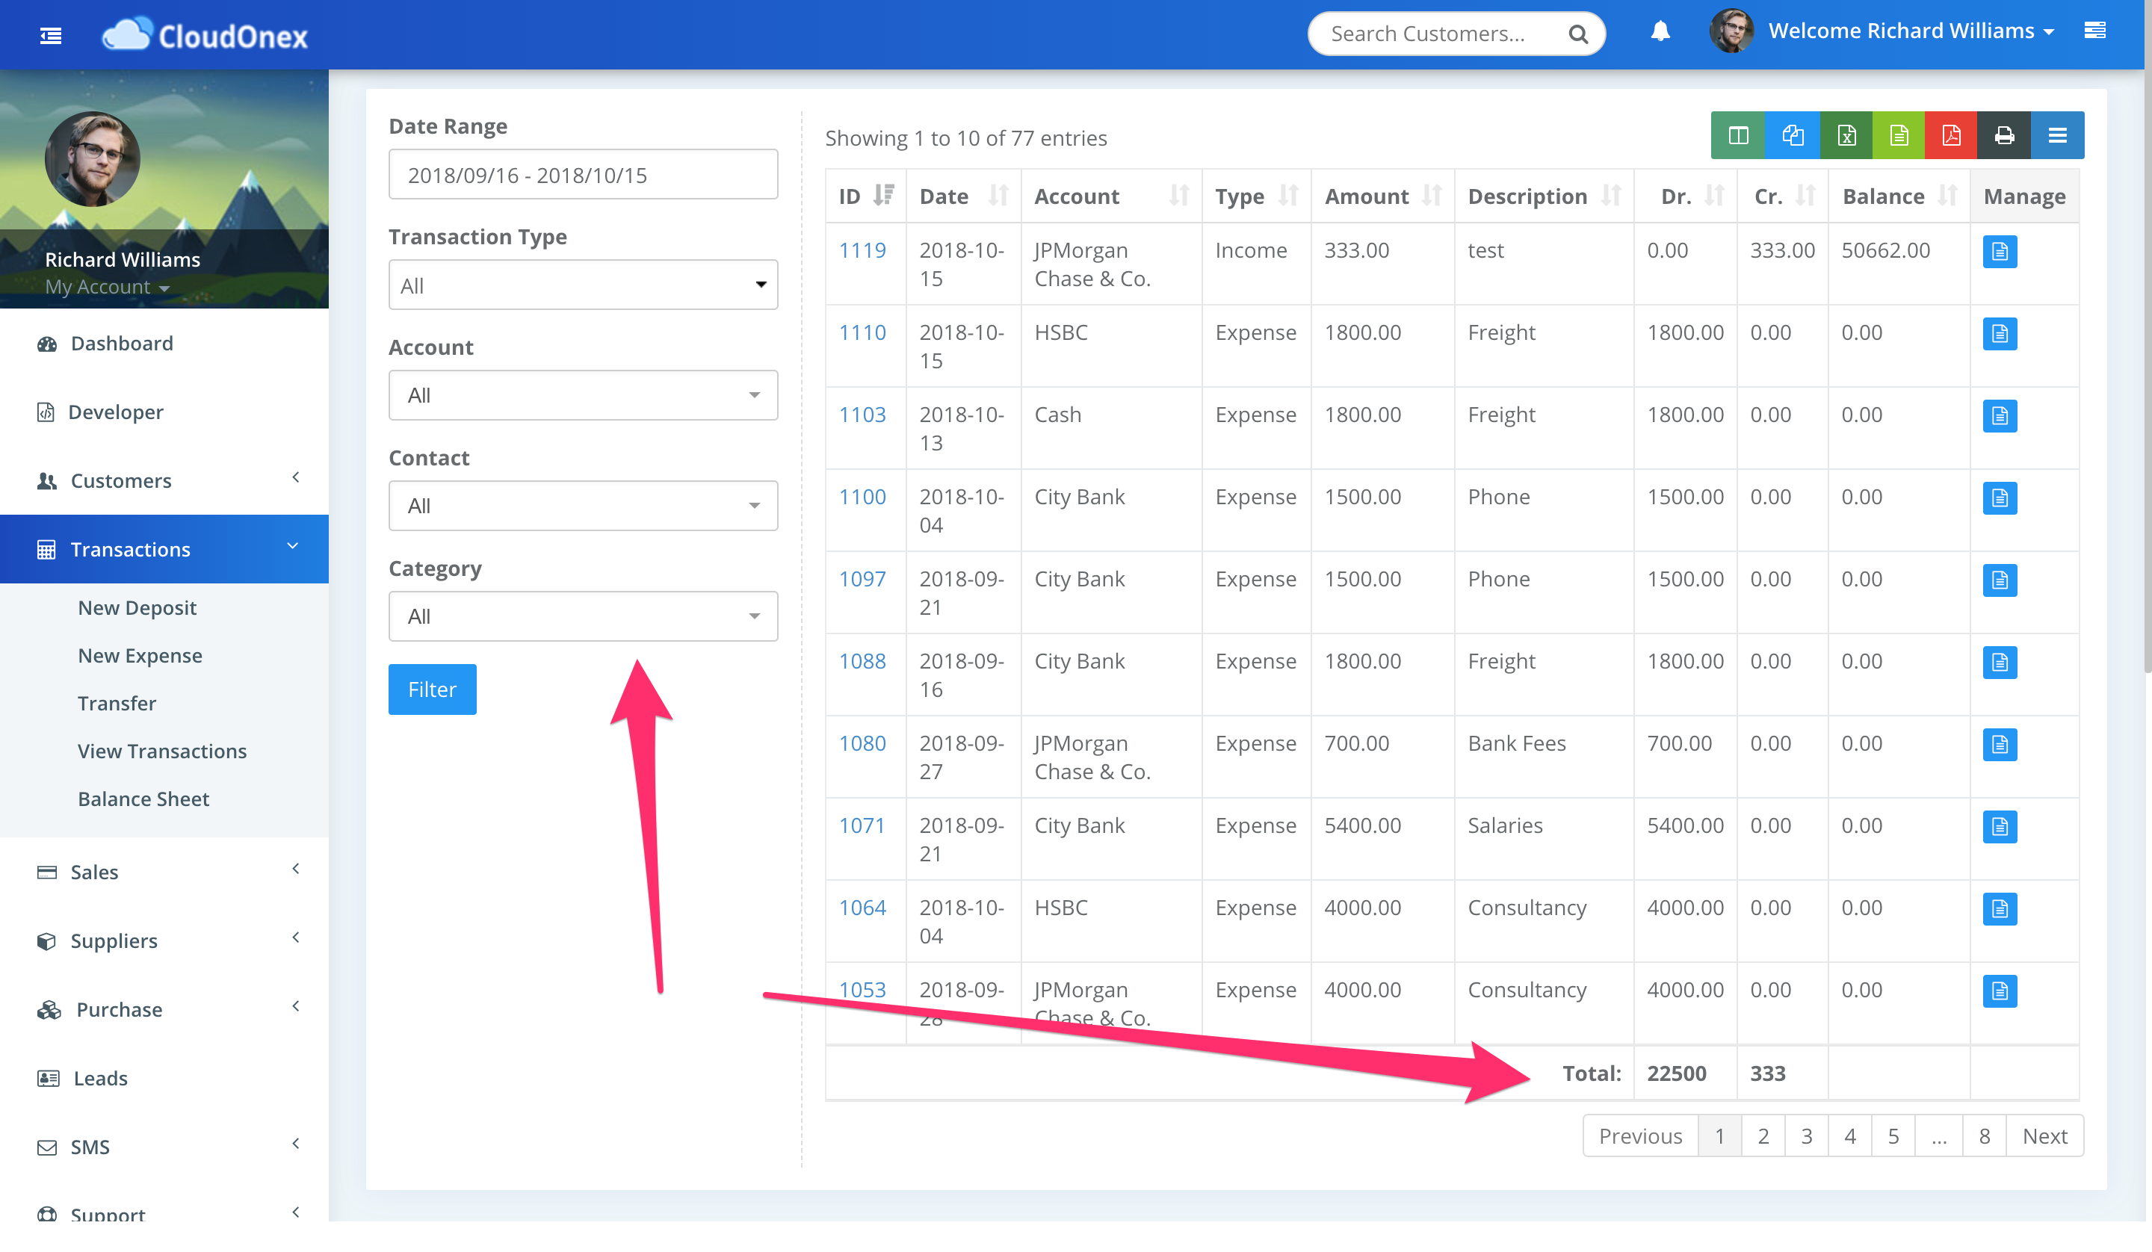Export table to CSV file
The height and width of the screenshot is (1252, 2152).
pos(1899,135)
